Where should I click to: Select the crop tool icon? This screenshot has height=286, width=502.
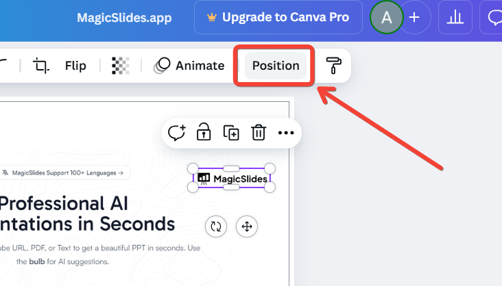(41, 66)
